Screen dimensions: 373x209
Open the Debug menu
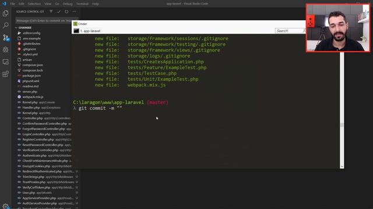click(68, 4)
